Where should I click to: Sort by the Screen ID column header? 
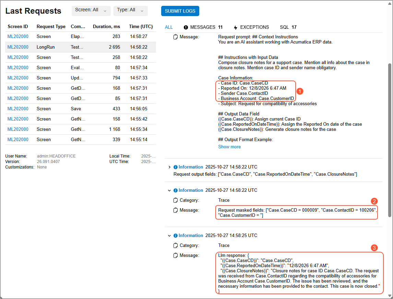click(18, 27)
